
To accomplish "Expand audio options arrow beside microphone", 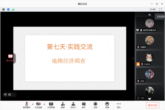I will coord(33,104).
